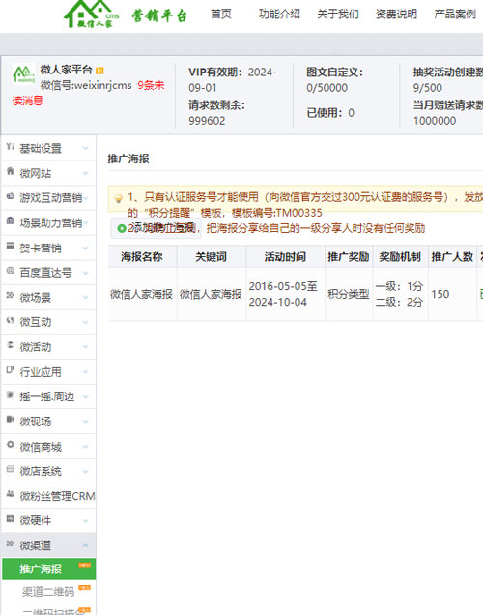Image resolution: width=483 pixels, height=615 pixels.
Task: Open the 资费说明 nav item
Action: click(396, 15)
